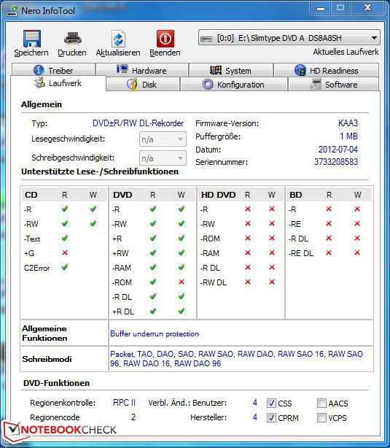Select the Laufwerk tab
Image resolution: width=390 pixels, height=448 pixels.
tap(58, 83)
